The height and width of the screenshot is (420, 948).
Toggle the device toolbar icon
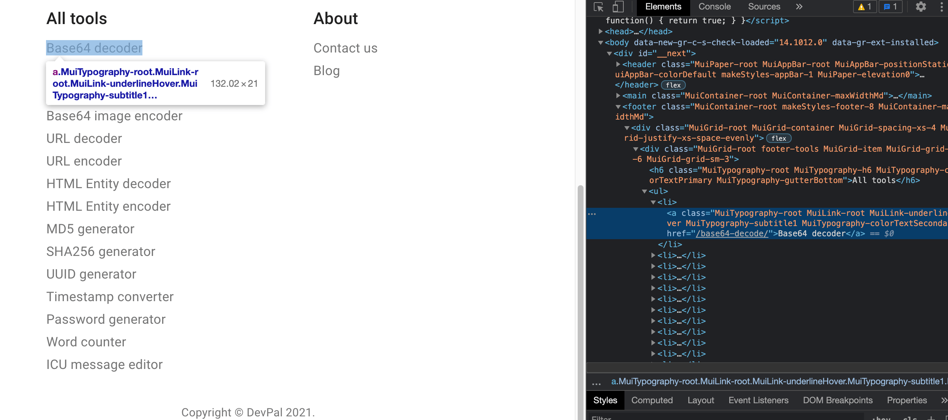[618, 7]
